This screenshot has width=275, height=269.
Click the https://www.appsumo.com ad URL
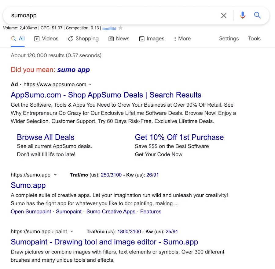coord(55,85)
